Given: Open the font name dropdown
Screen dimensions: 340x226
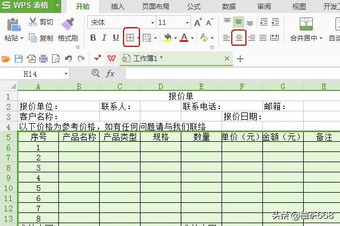Looking at the screenshot, I should [x=151, y=23].
